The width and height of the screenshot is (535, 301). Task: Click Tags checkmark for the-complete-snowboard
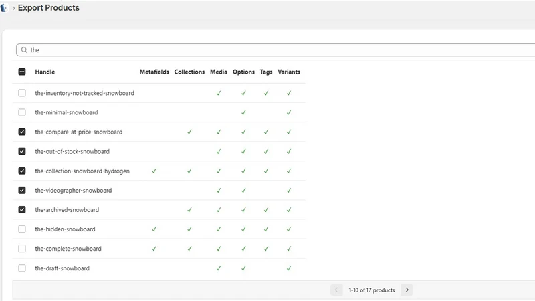266,248
